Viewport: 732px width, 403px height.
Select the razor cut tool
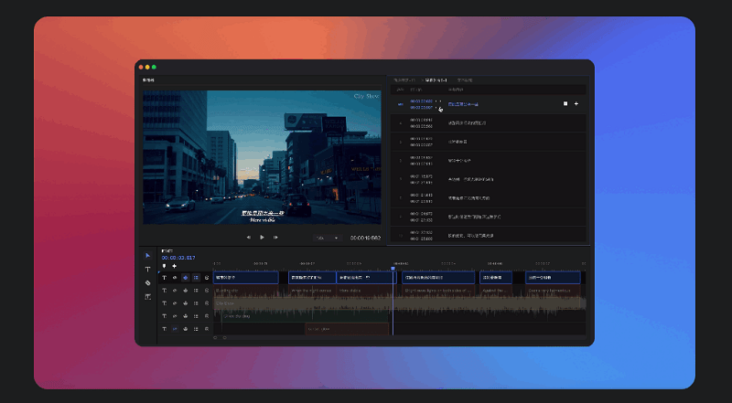click(148, 283)
